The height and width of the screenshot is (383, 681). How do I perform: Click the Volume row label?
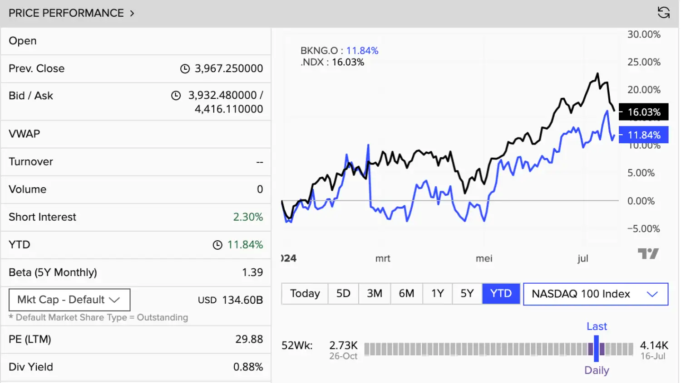coord(28,189)
